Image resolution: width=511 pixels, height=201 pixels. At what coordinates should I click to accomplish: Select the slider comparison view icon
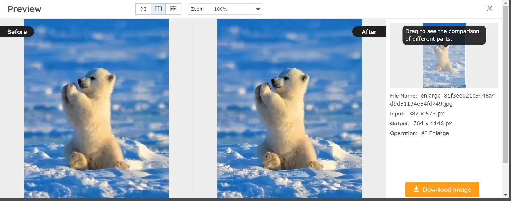click(173, 9)
